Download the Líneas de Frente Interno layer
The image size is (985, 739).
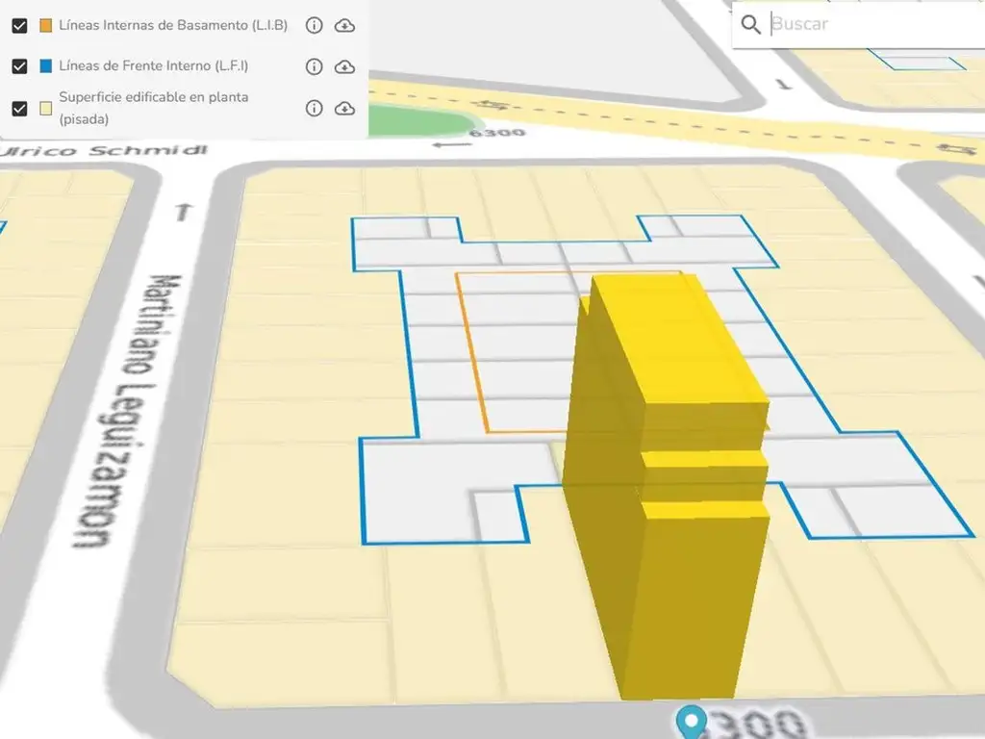[x=344, y=66]
